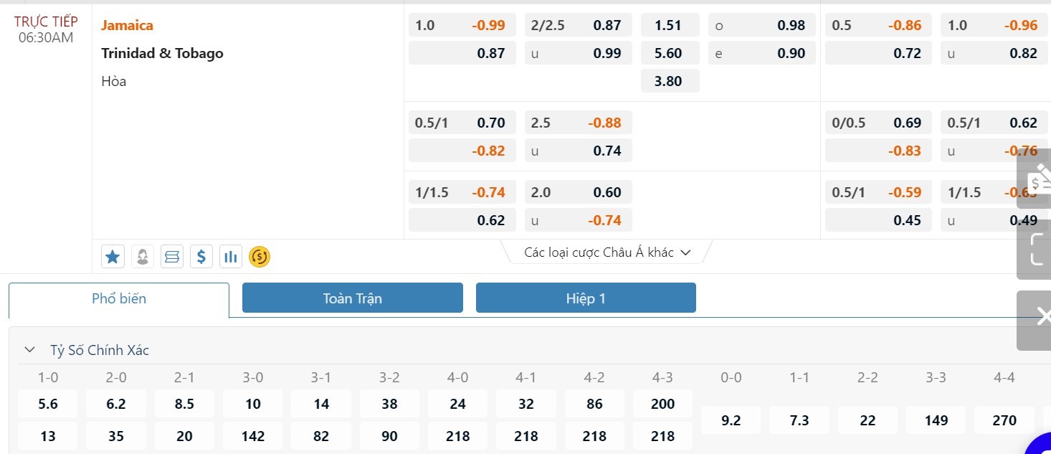This screenshot has height=454, width=1051.
Task: Pick the draw odds 3.80
Action: click(x=668, y=81)
